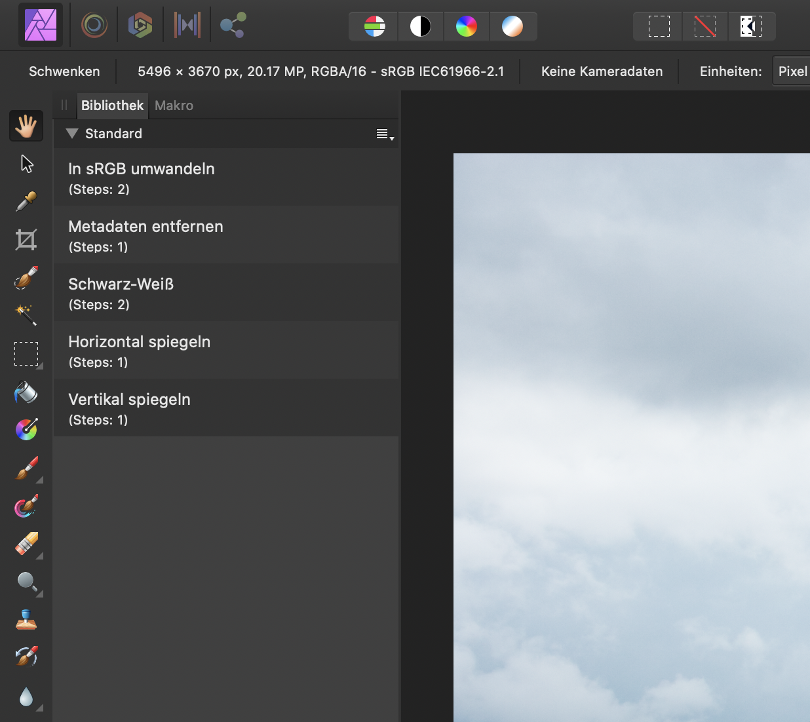Click the 'Einheiten:' label
810x722 pixels.
pyautogui.click(x=731, y=71)
